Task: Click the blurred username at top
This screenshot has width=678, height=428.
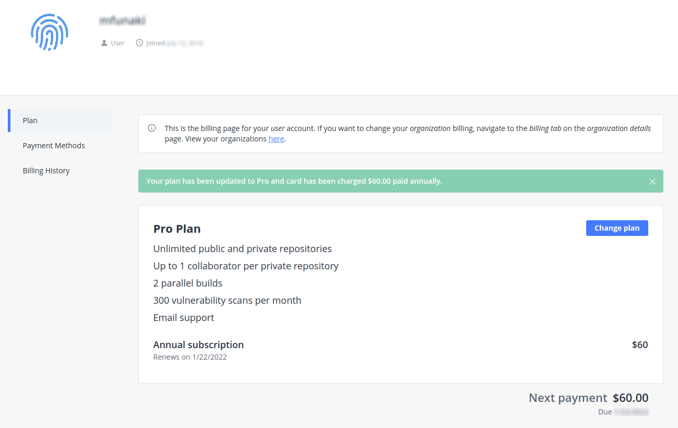Action: (x=122, y=21)
